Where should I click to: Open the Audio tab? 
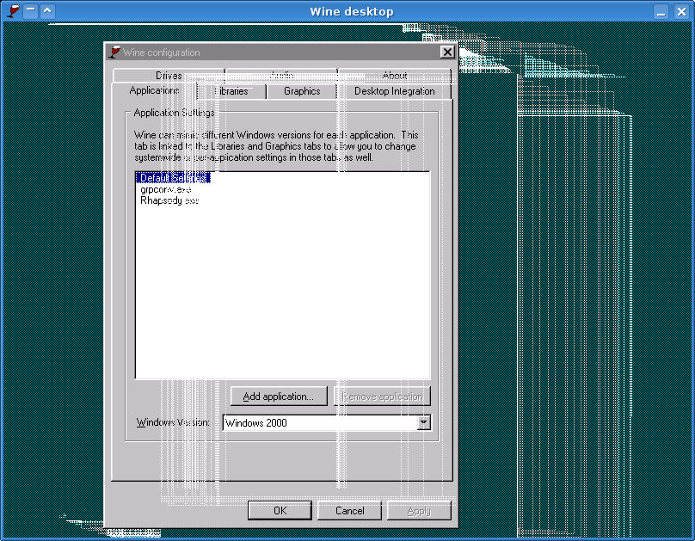pos(281,76)
